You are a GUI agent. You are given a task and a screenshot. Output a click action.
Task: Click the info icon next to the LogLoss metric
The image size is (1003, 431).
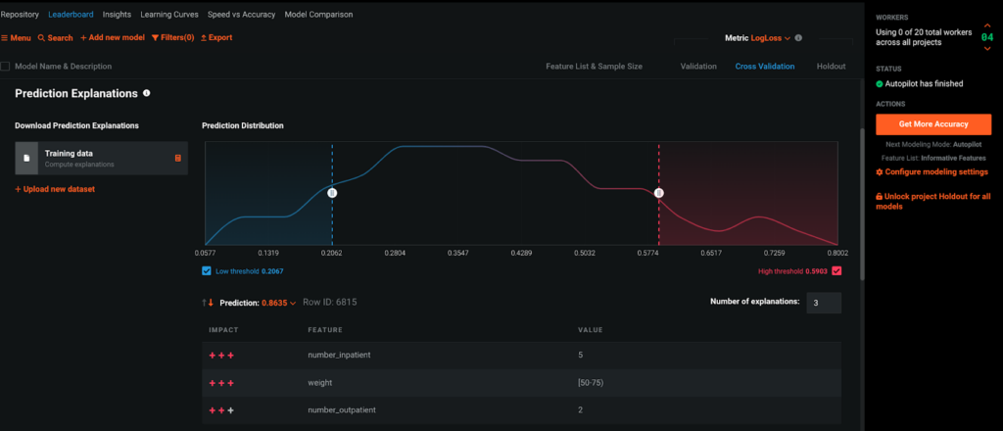(x=798, y=38)
